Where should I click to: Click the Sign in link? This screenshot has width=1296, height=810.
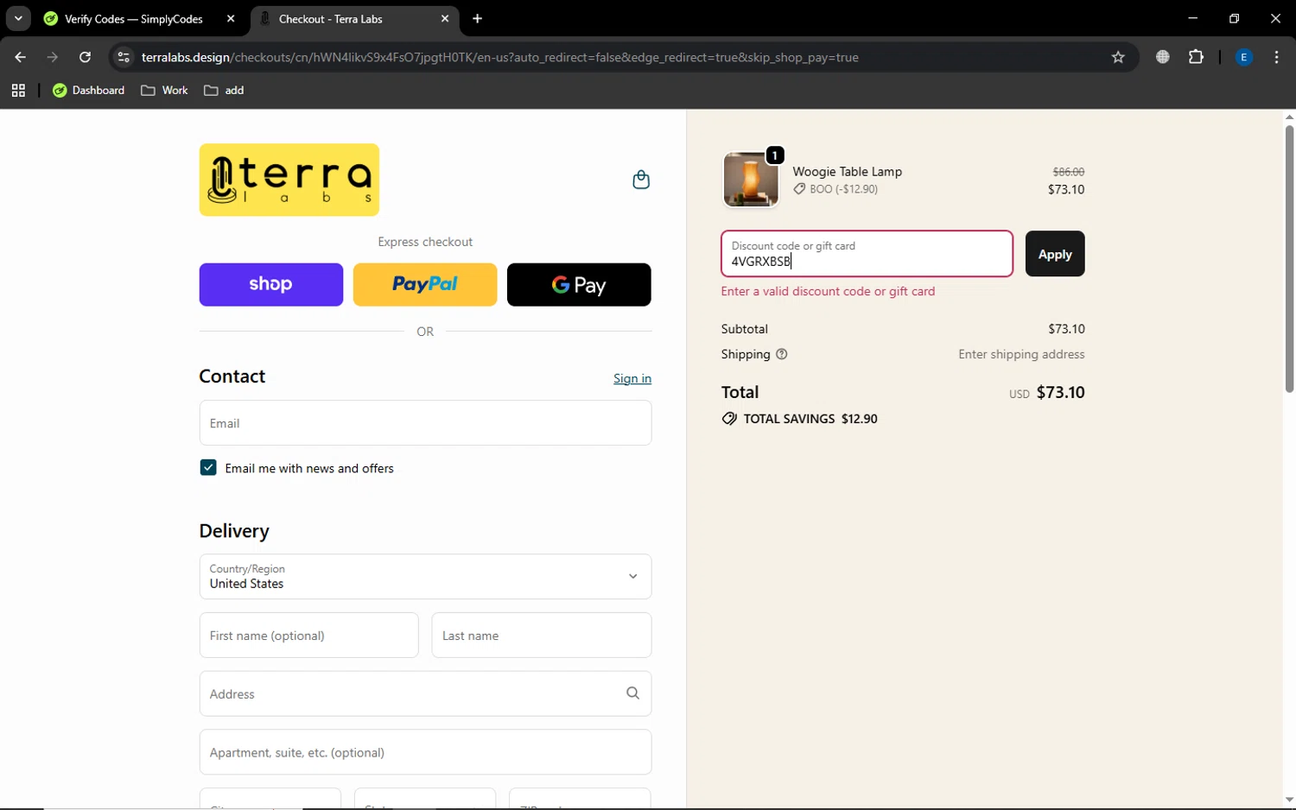632,378
